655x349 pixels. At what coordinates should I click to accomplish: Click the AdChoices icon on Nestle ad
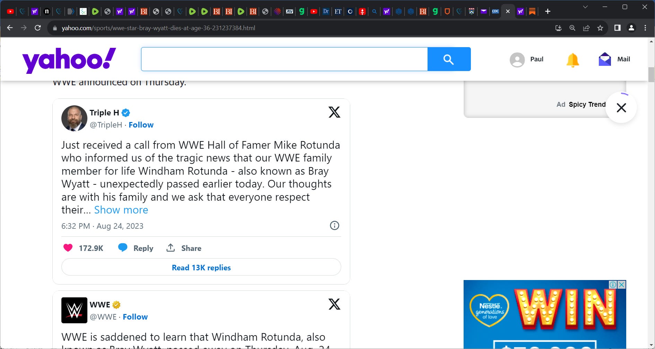[x=613, y=285]
